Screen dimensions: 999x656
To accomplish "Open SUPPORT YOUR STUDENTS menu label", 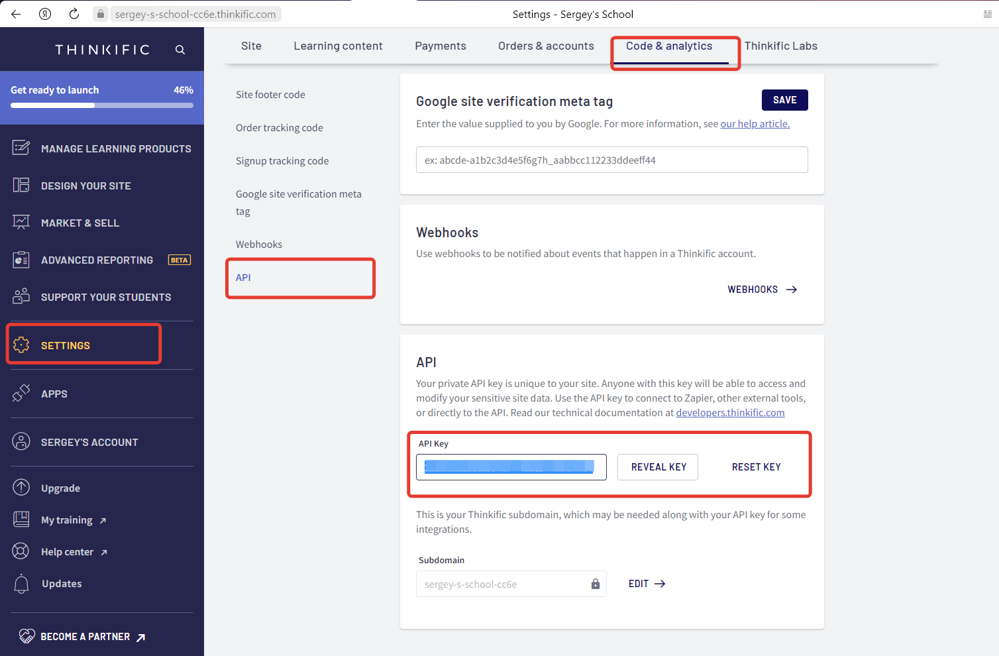I will pos(106,298).
